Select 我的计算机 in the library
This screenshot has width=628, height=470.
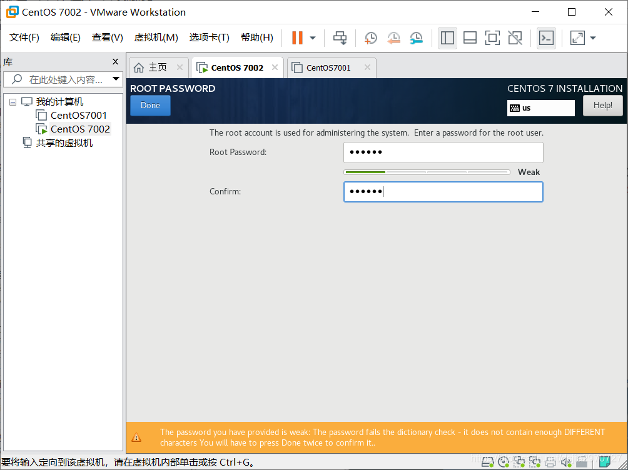click(59, 102)
